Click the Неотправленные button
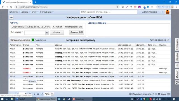Viewport: 179px width, 101px height. click(x=73, y=27)
